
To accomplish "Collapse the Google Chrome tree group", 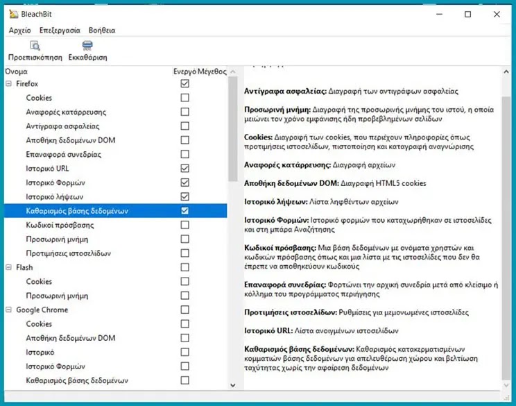I will point(8,310).
